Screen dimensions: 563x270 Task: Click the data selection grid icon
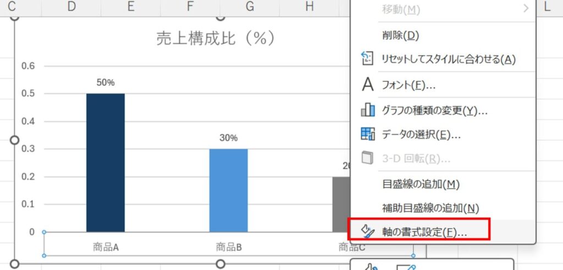[368, 134]
